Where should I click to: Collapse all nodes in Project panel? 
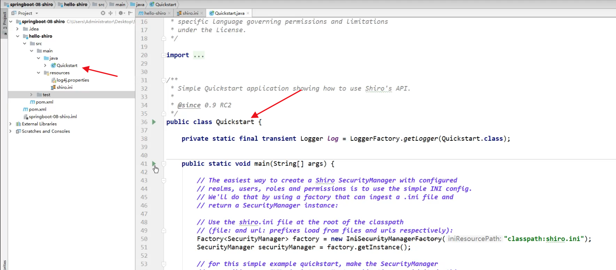pos(111,13)
